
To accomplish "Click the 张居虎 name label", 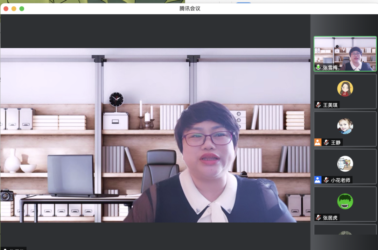I will 330,218.
